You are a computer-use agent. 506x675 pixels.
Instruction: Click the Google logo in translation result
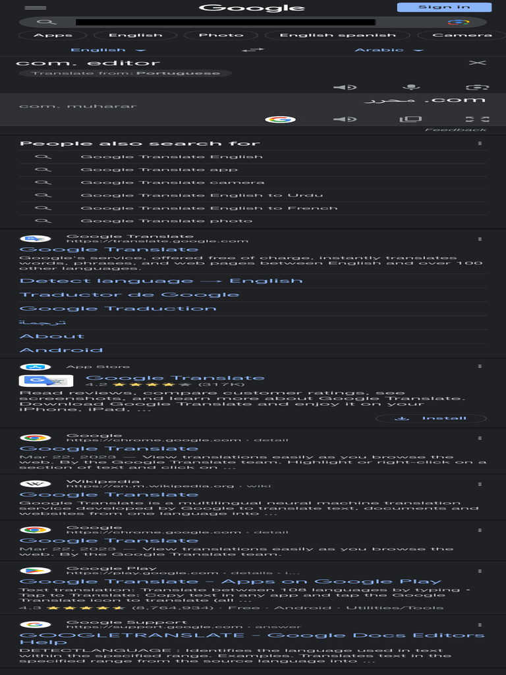(280, 119)
